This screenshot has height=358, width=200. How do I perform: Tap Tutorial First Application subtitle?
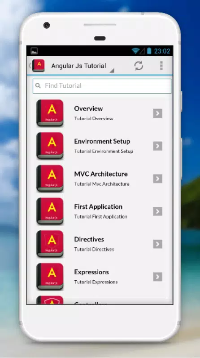coord(100,217)
